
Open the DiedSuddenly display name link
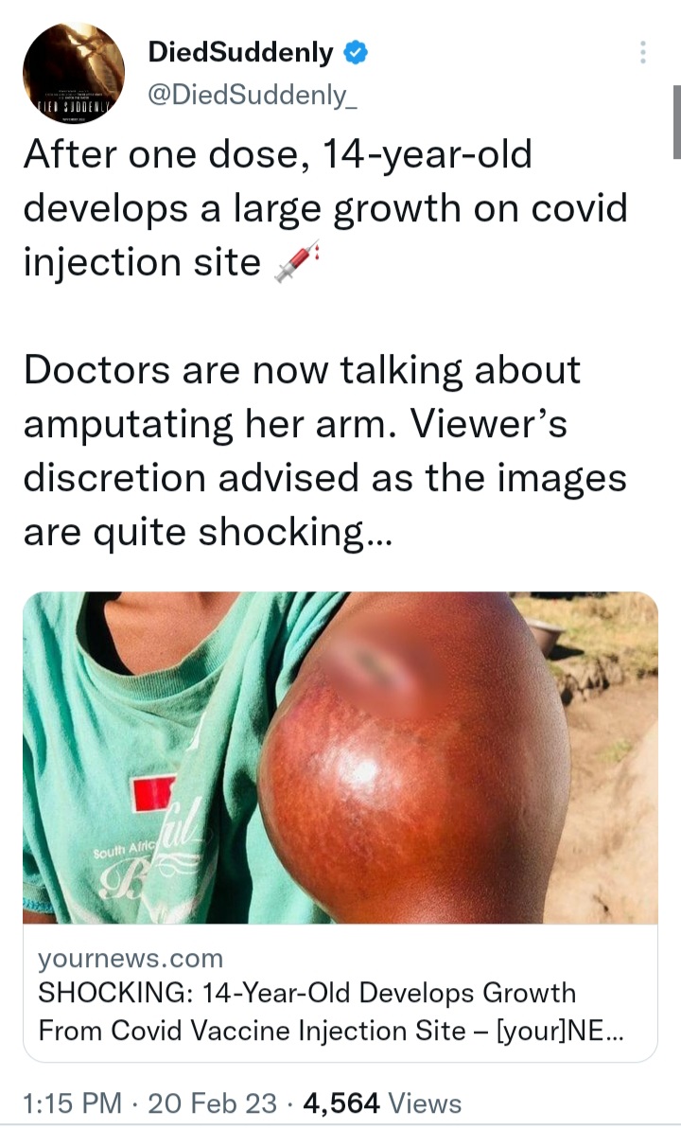[240, 52]
